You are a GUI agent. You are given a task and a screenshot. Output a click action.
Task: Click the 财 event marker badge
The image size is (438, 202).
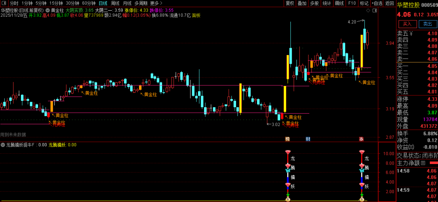308,139
